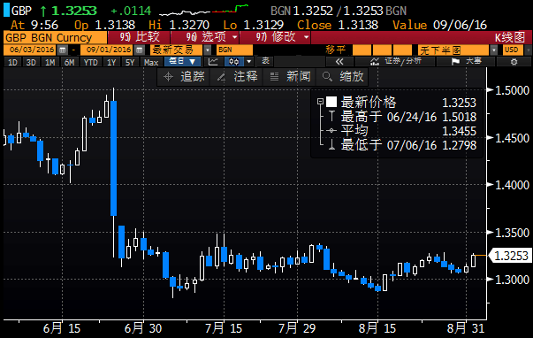Click the 追踪 crosshair tracking tool
533x338 pixels.
click(184, 77)
